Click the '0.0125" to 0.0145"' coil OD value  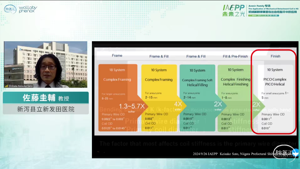(114, 128)
